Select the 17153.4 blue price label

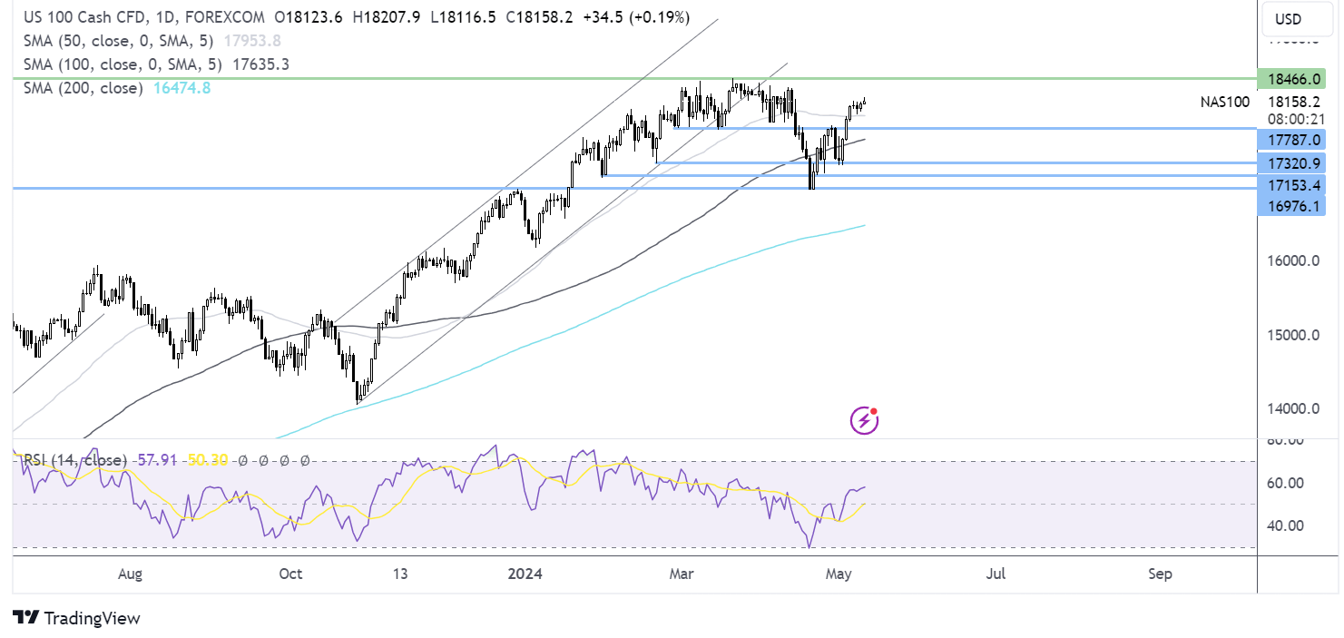[1290, 184]
